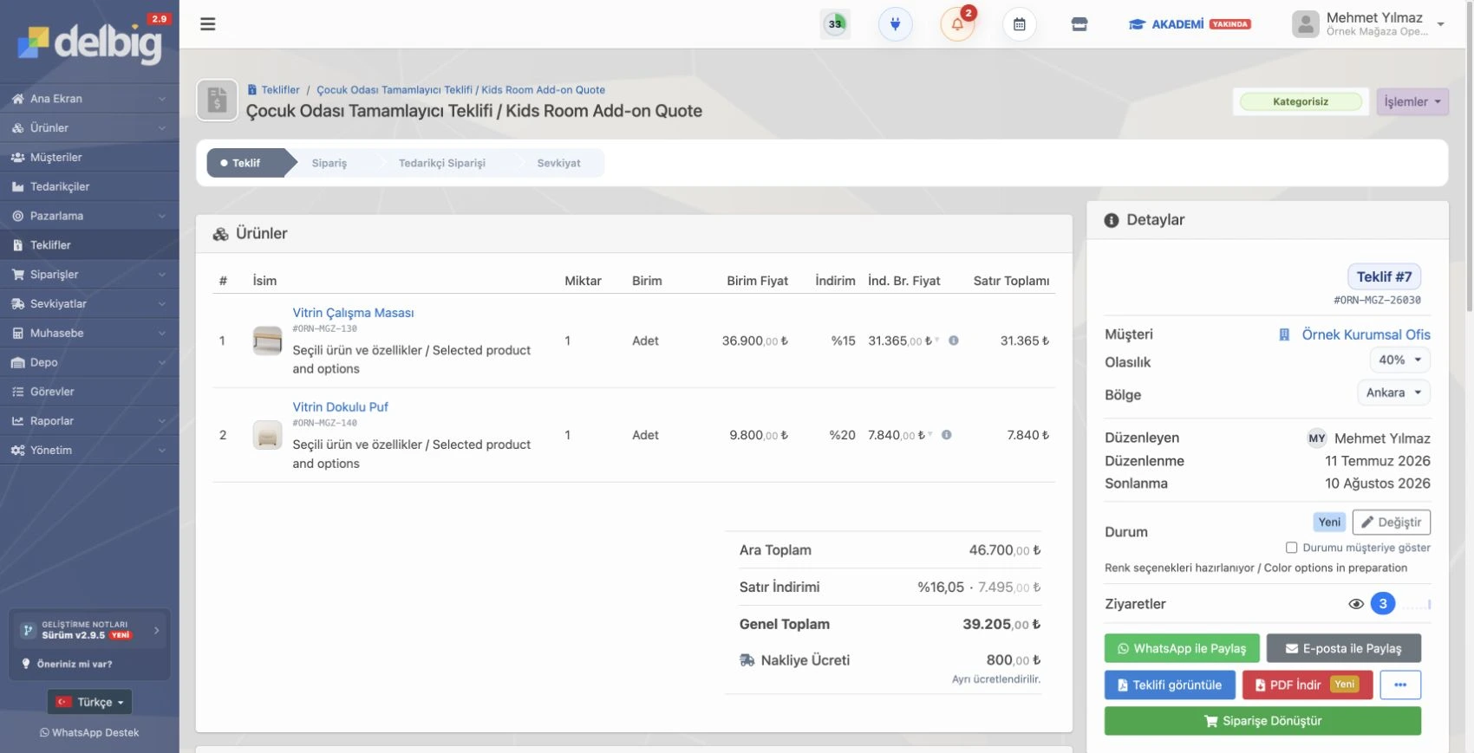Click the info icon beside 31.365 price
The height and width of the screenshot is (753, 1474).
(954, 341)
